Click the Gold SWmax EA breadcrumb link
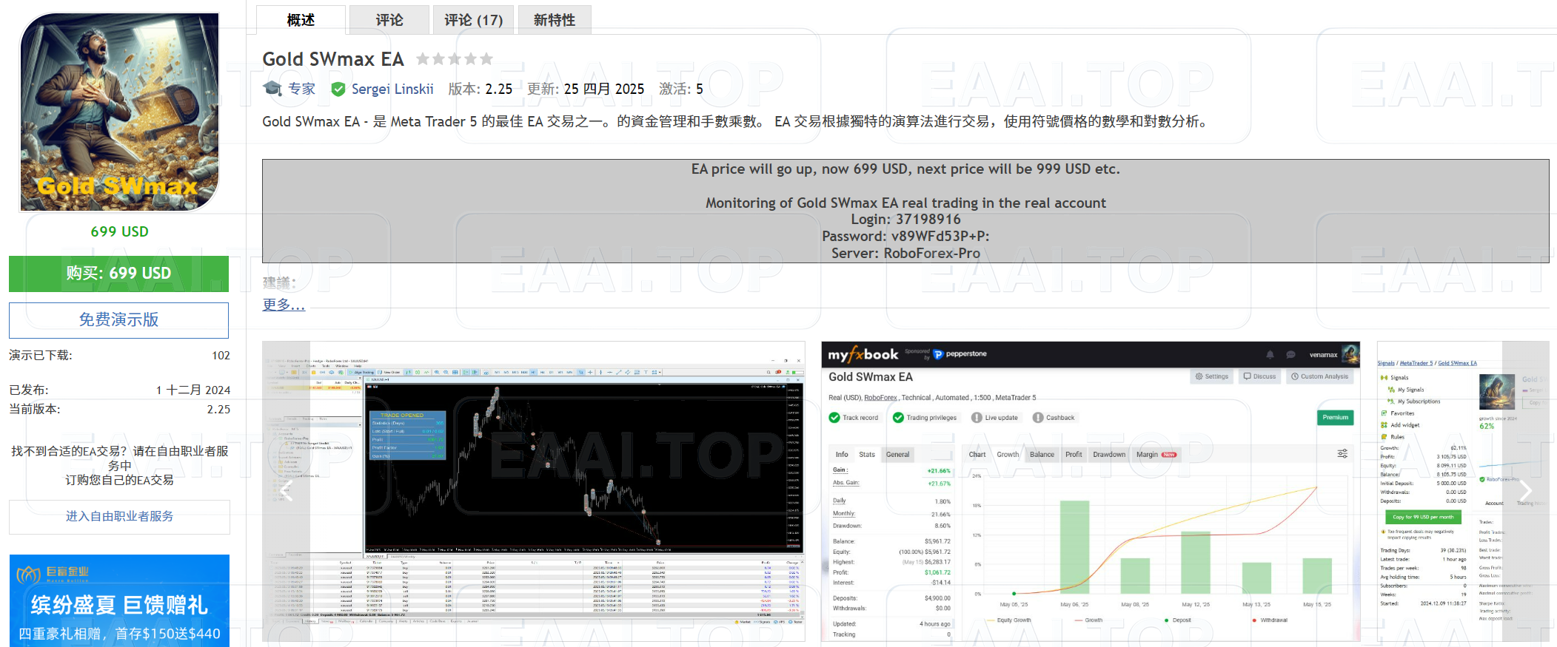Viewport: 1557px width, 647px height. (x=1457, y=363)
